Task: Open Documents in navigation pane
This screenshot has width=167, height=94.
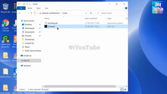Action: coord(29,32)
